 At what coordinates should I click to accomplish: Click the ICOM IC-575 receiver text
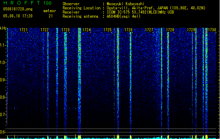coord(140,12)
